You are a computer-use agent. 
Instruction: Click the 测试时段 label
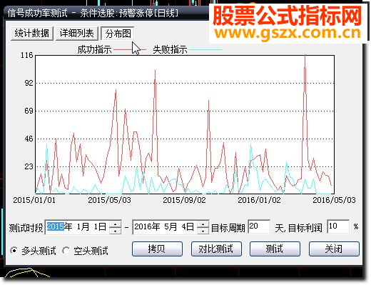pyautogui.click(x=26, y=228)
